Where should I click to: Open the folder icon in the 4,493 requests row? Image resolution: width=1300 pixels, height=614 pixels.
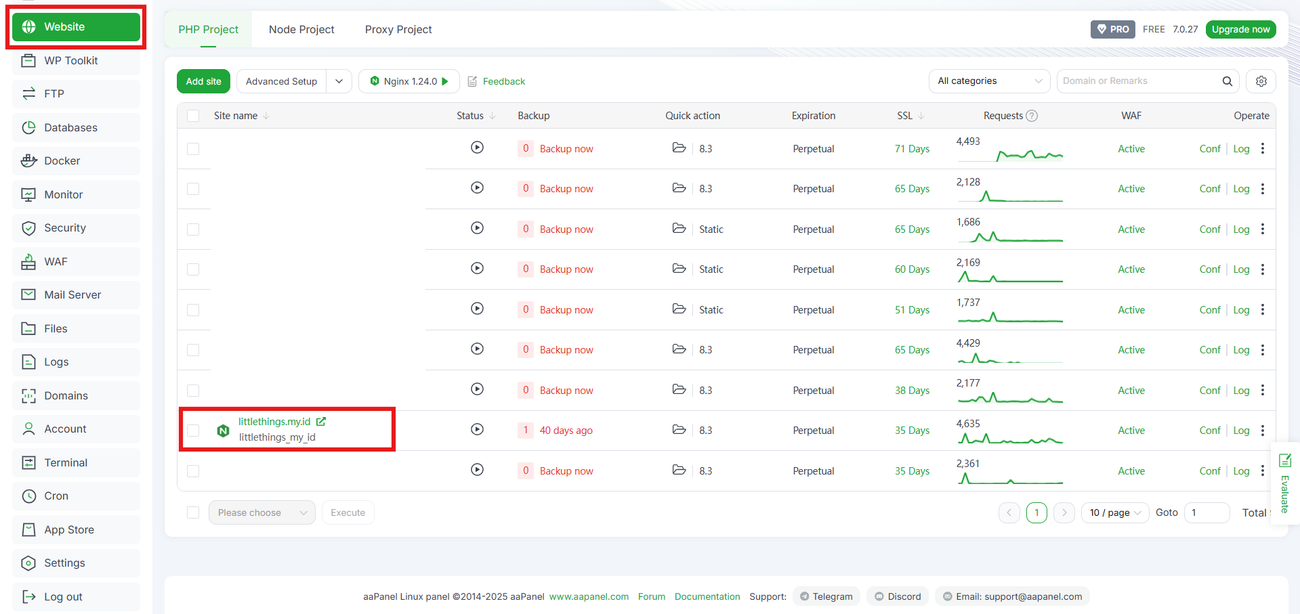pos(679,148)
